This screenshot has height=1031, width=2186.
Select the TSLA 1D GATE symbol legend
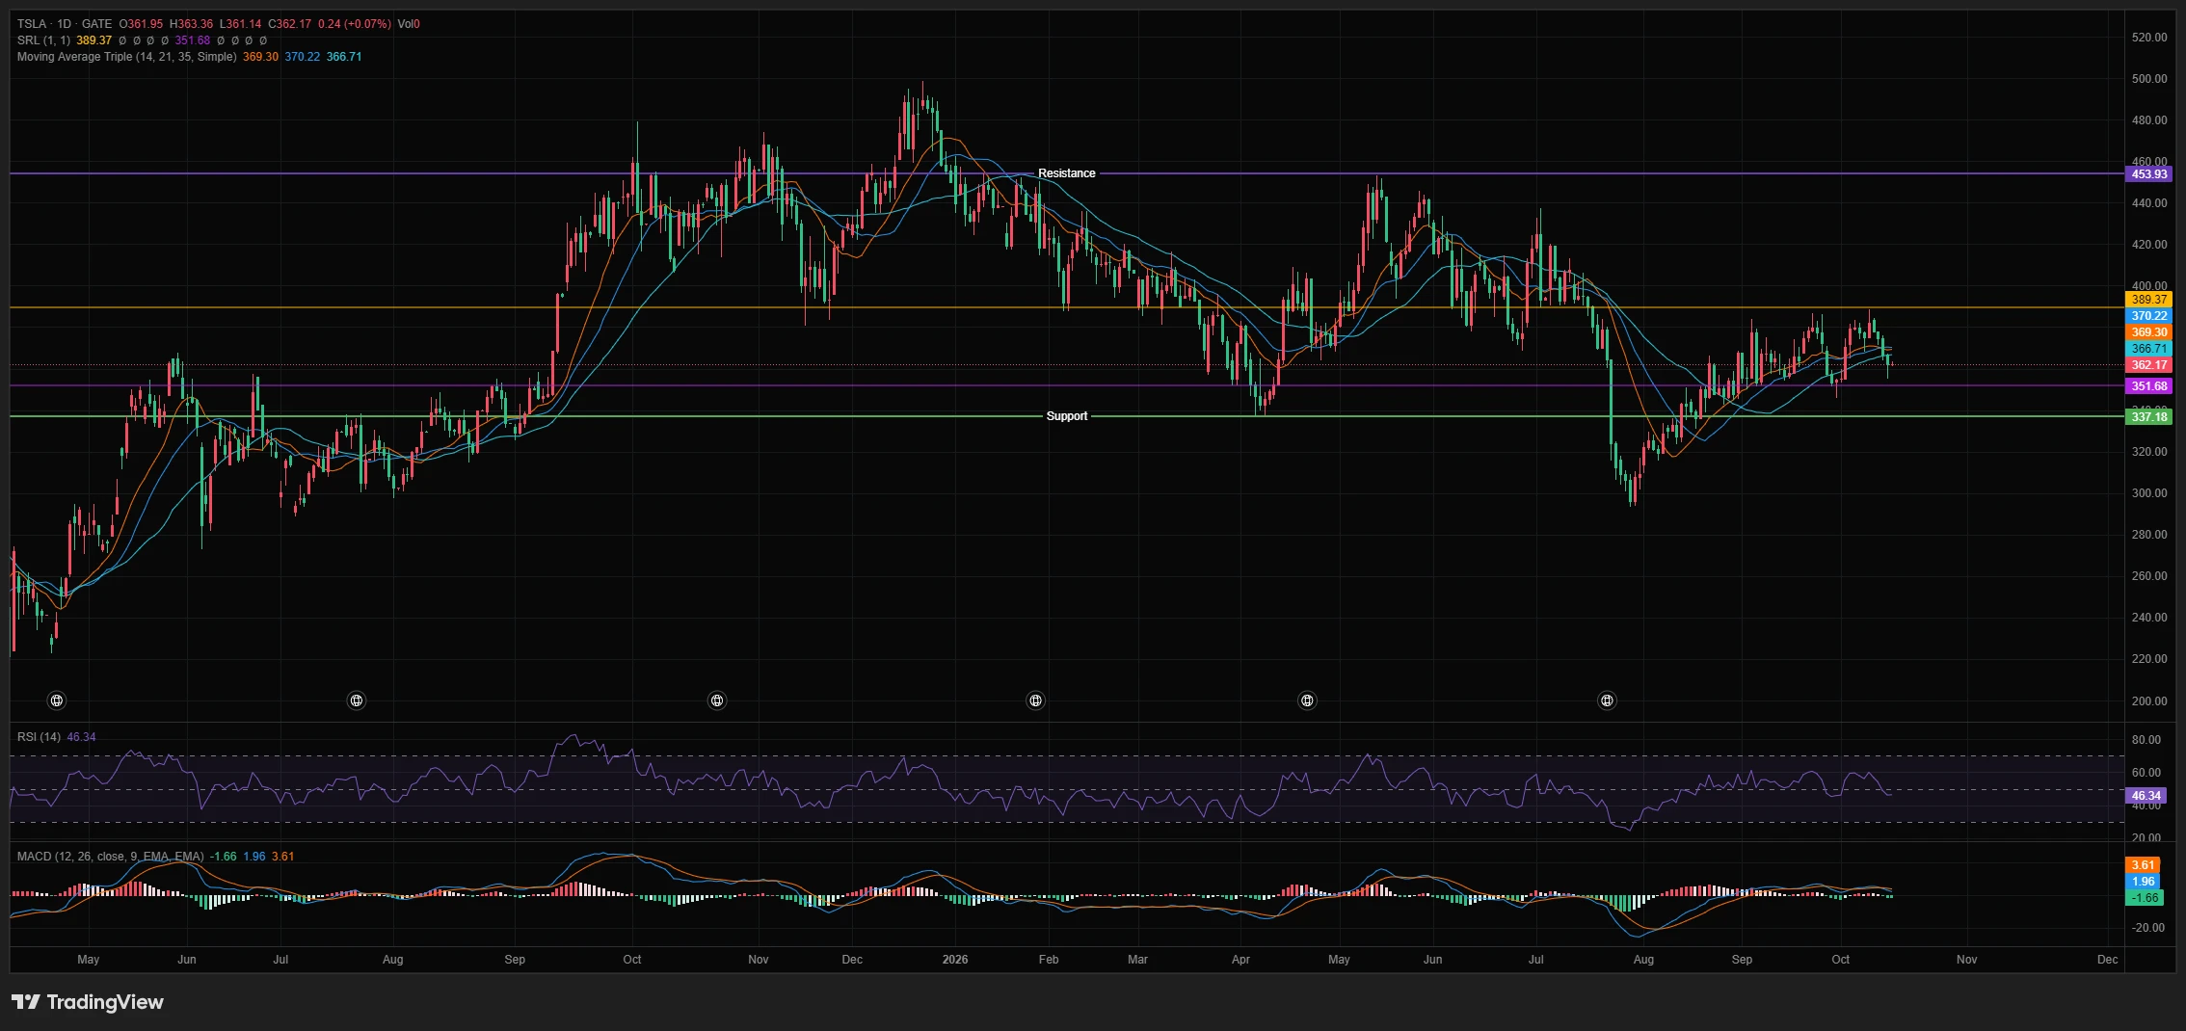coord(65,24)
